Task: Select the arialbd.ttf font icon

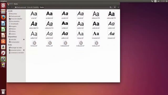Action: (x=49, y=14)
